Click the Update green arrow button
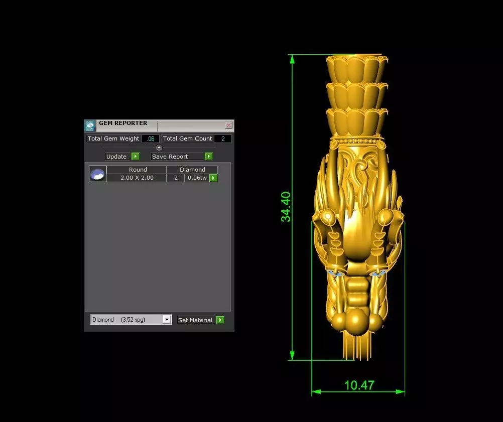This screenshot has height=422, width=503. coord(136,156)
